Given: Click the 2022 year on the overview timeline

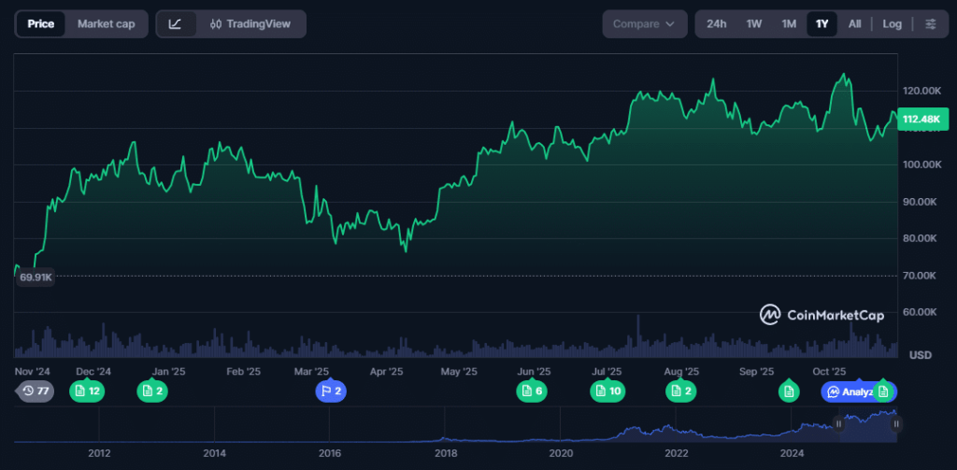Looking at the screenshot, I should pyautogui.click(x=677, y=453).
